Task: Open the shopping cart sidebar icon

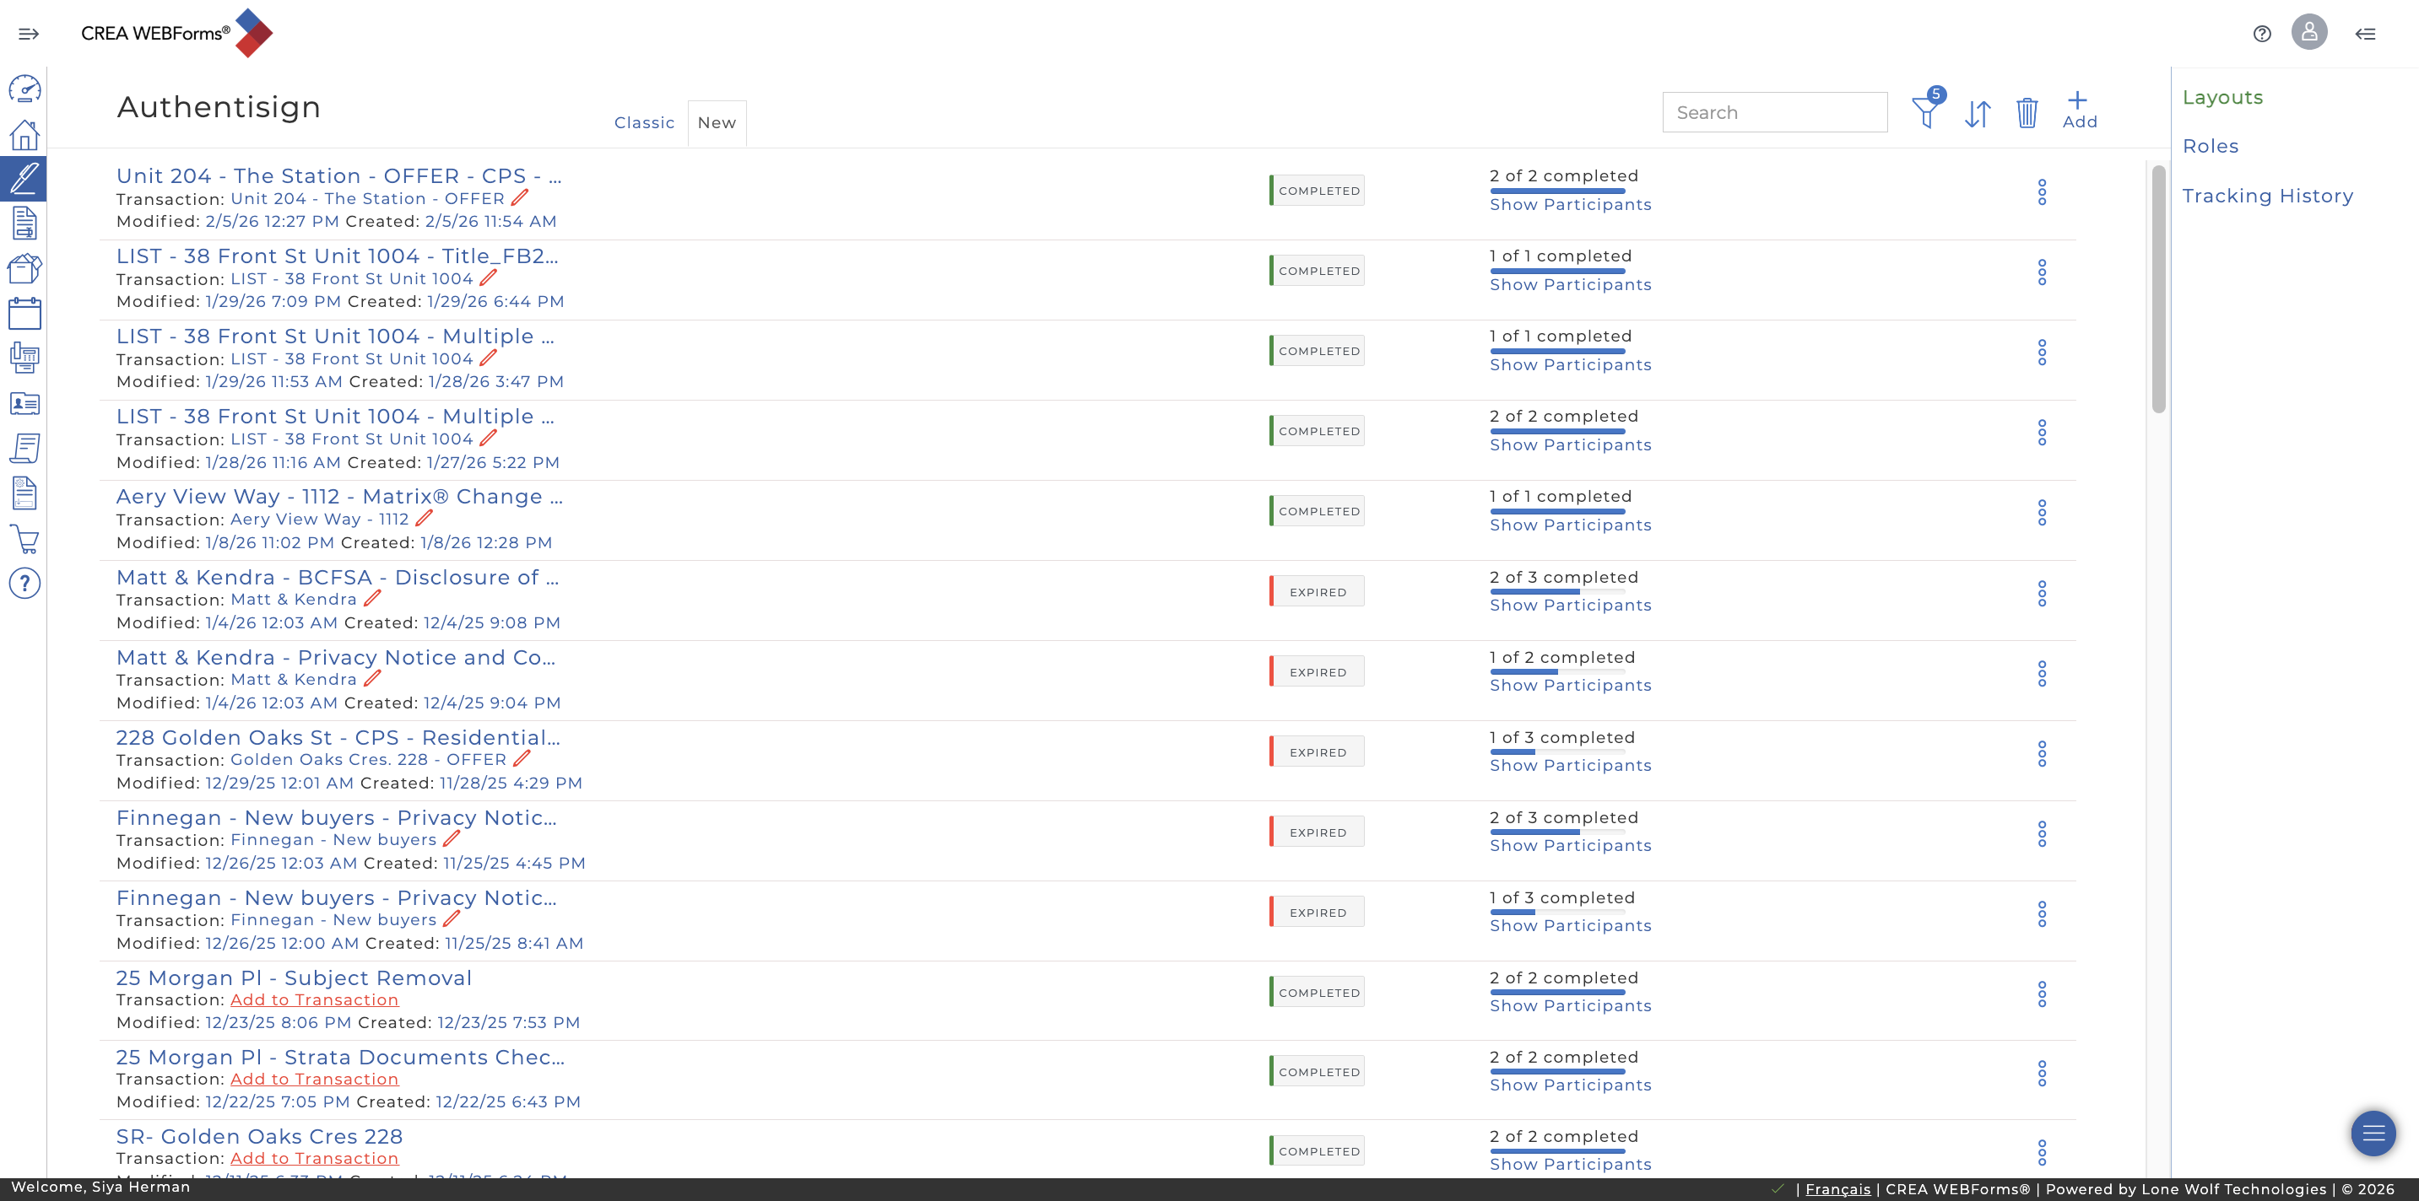Action: [x=24, y=539]
